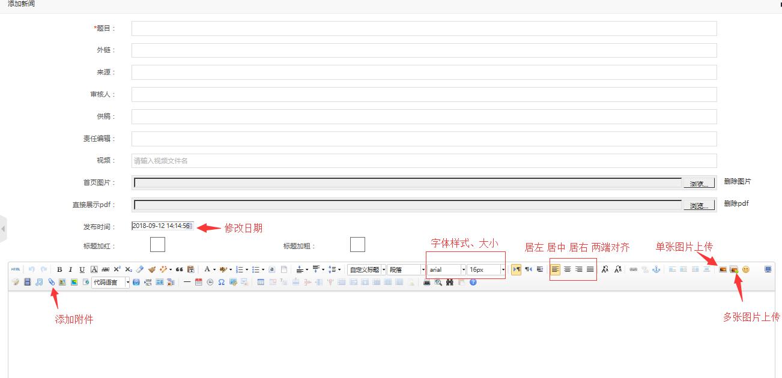Click the attachment paperclip icon
The width and height of the screenshot is (782, 378).
pos(52,282)
